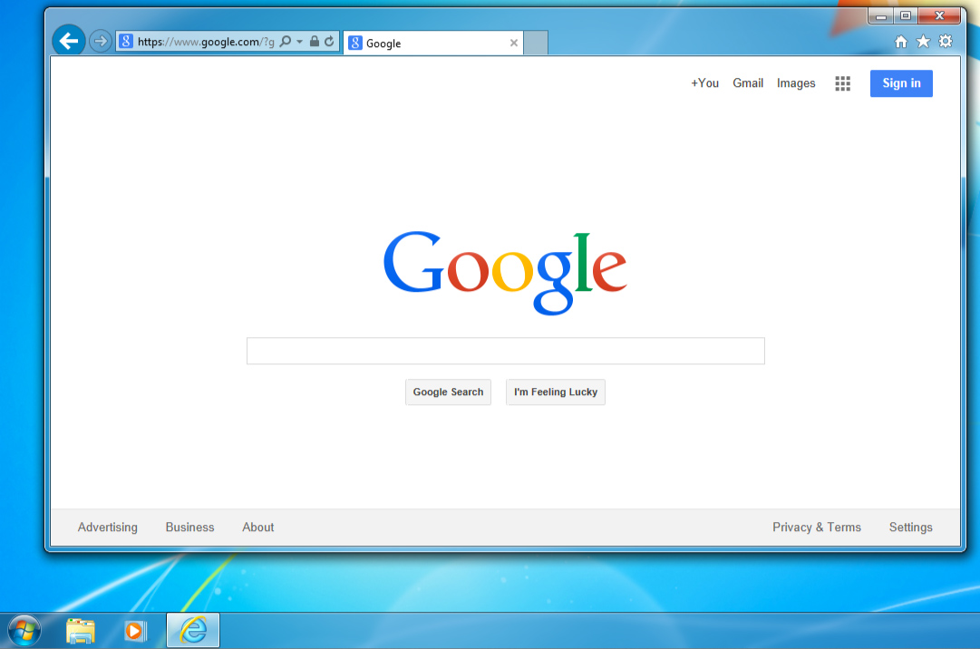
Task: Click the I'm Feeling Lucky button
Action: (556, 392)
